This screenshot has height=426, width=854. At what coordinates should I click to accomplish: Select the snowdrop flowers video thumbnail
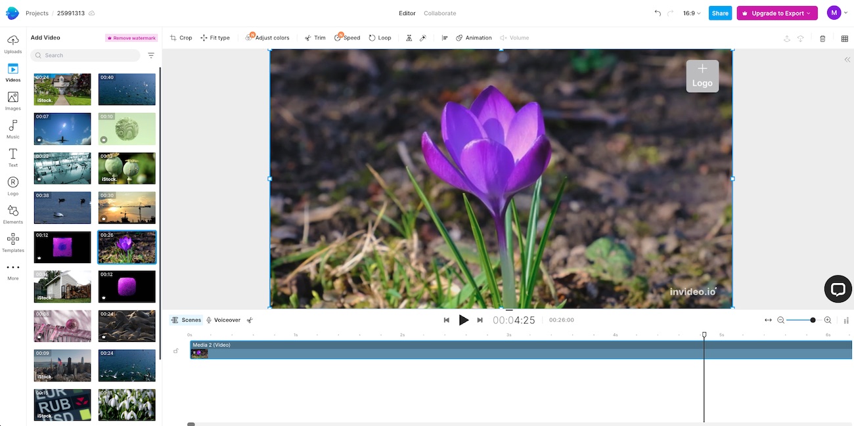click(x=127, y=404)
